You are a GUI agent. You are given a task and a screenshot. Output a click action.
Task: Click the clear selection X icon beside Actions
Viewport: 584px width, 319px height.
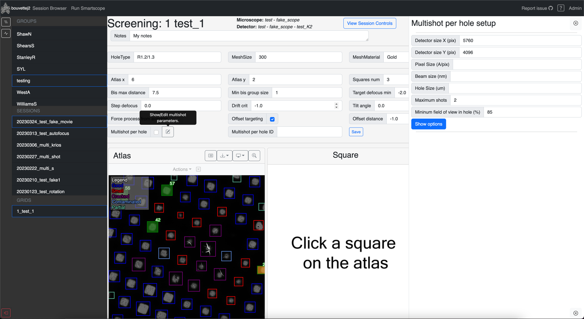(x=199, y=169)
